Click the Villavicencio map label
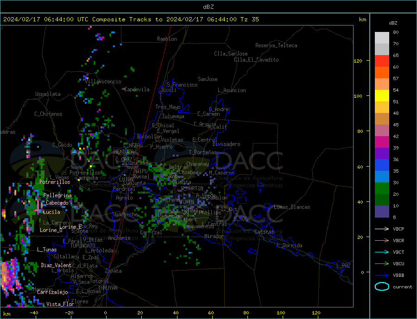The height and width of the screenshot is (319, 417). point(103,81)
